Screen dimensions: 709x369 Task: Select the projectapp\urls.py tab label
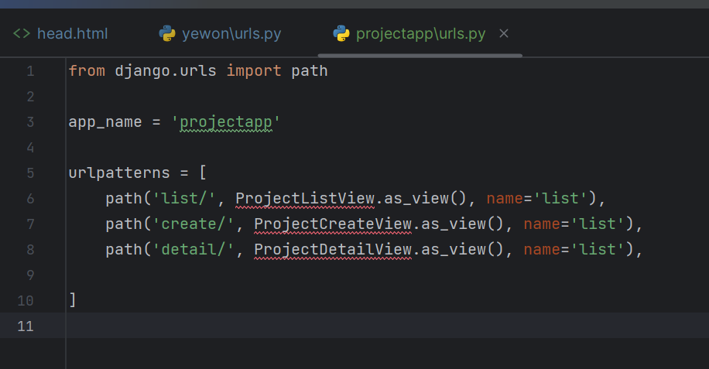[x=420, y=33]
